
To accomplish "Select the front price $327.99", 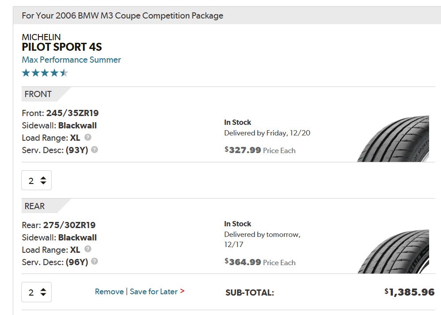I will click(x=243, y=150).
